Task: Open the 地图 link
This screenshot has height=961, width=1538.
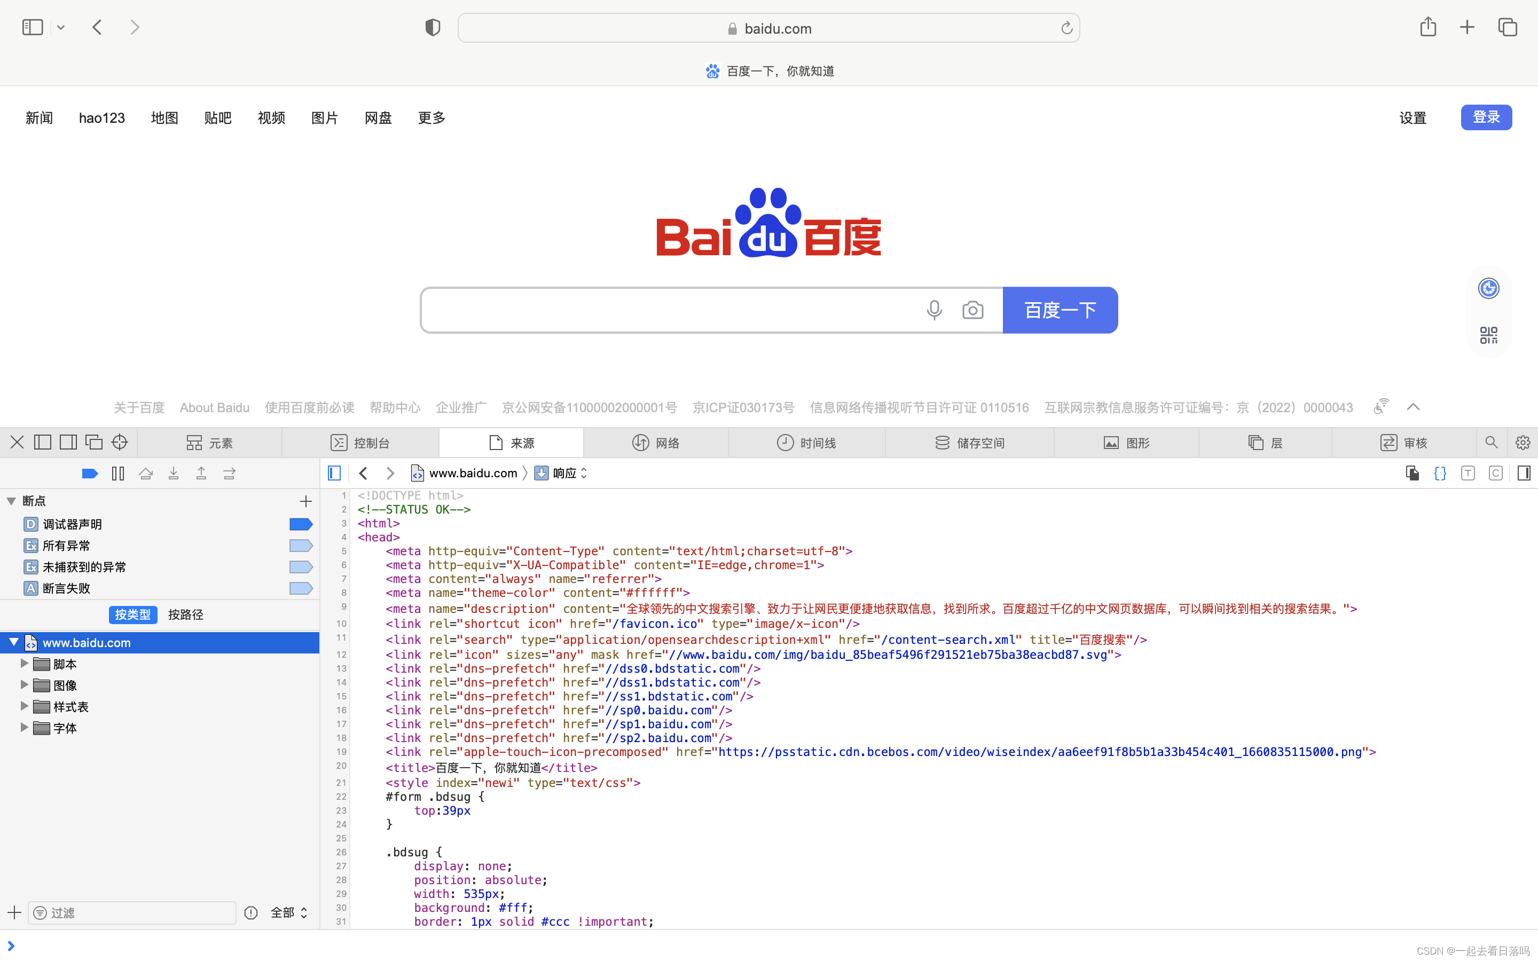Action: (164, 117)
